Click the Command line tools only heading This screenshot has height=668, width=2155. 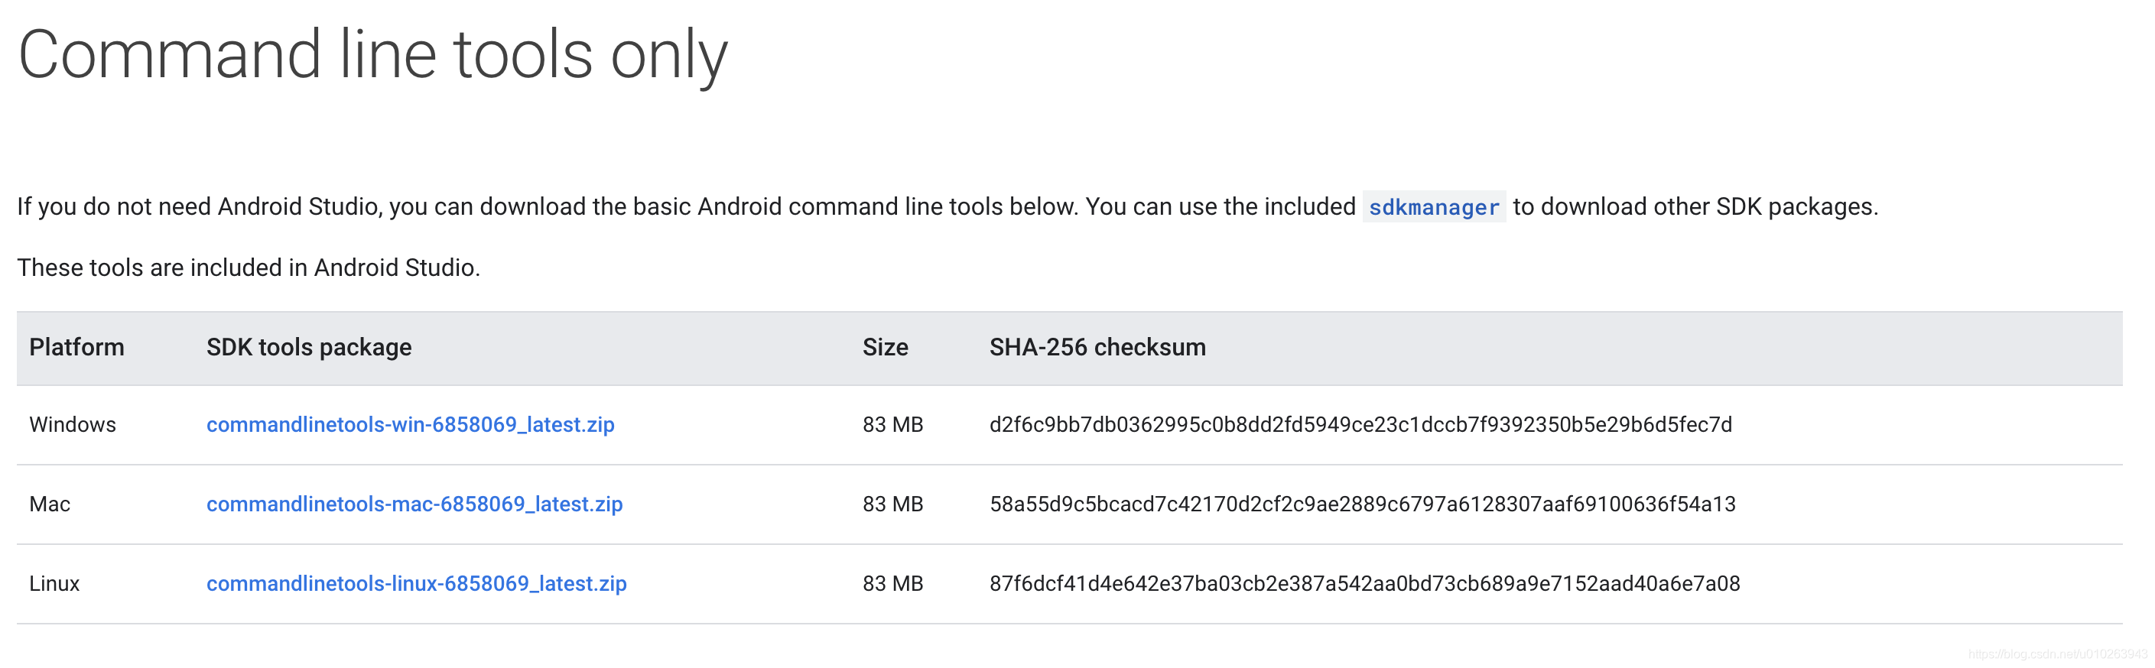372,55
